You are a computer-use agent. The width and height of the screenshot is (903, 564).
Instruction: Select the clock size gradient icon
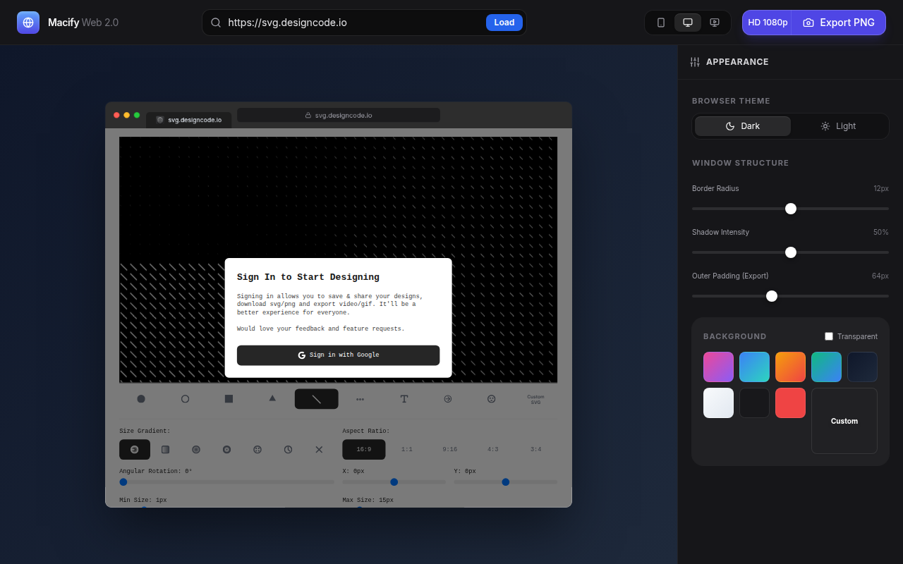pos(288,449)
